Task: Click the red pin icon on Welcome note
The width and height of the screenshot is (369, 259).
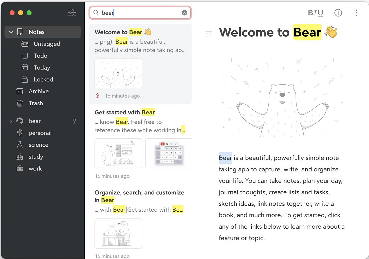Action: pyautogui.click(x=98, y=96)
